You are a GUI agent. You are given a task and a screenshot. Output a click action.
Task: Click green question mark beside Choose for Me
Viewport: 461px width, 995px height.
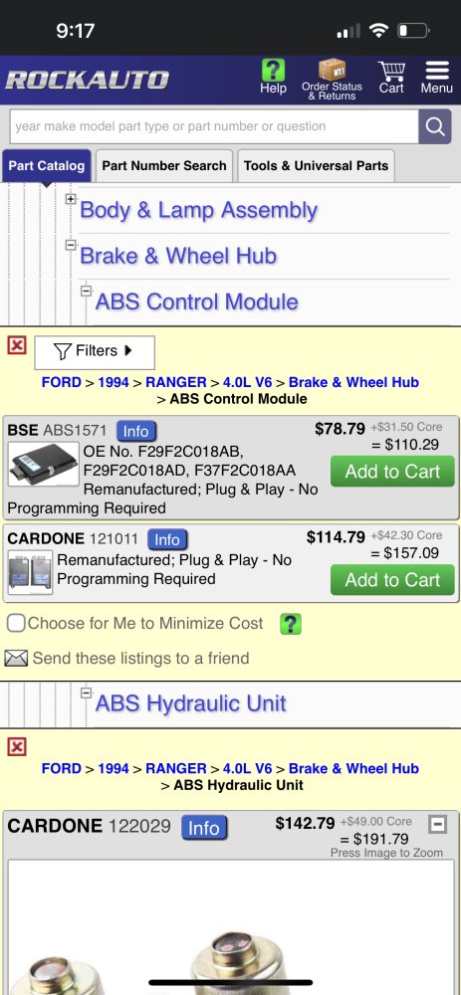291,624
